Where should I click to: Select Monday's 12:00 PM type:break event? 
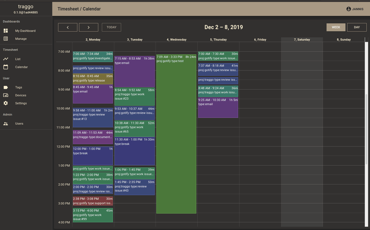pos(93,156)
